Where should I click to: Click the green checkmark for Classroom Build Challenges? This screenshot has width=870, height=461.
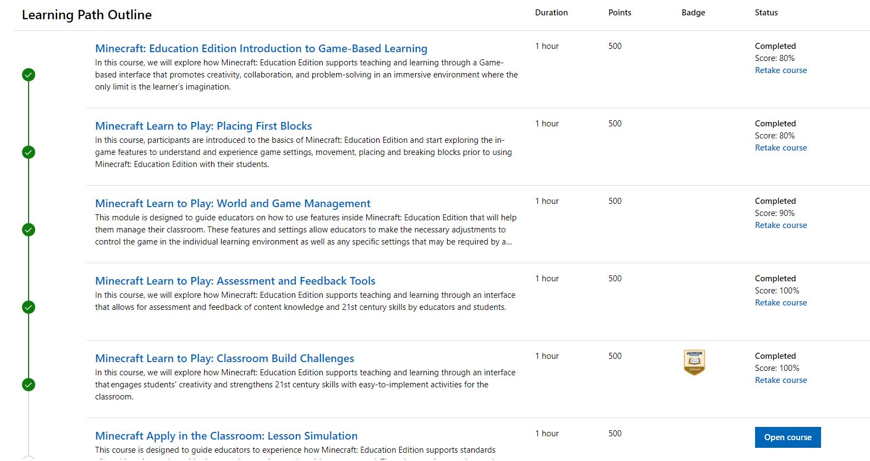(x=29, y=385)
